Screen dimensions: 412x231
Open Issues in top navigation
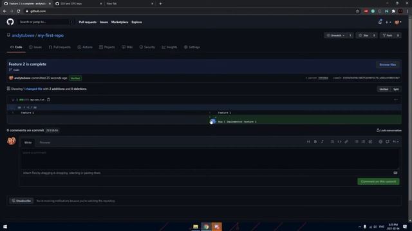tap(104, 22)
